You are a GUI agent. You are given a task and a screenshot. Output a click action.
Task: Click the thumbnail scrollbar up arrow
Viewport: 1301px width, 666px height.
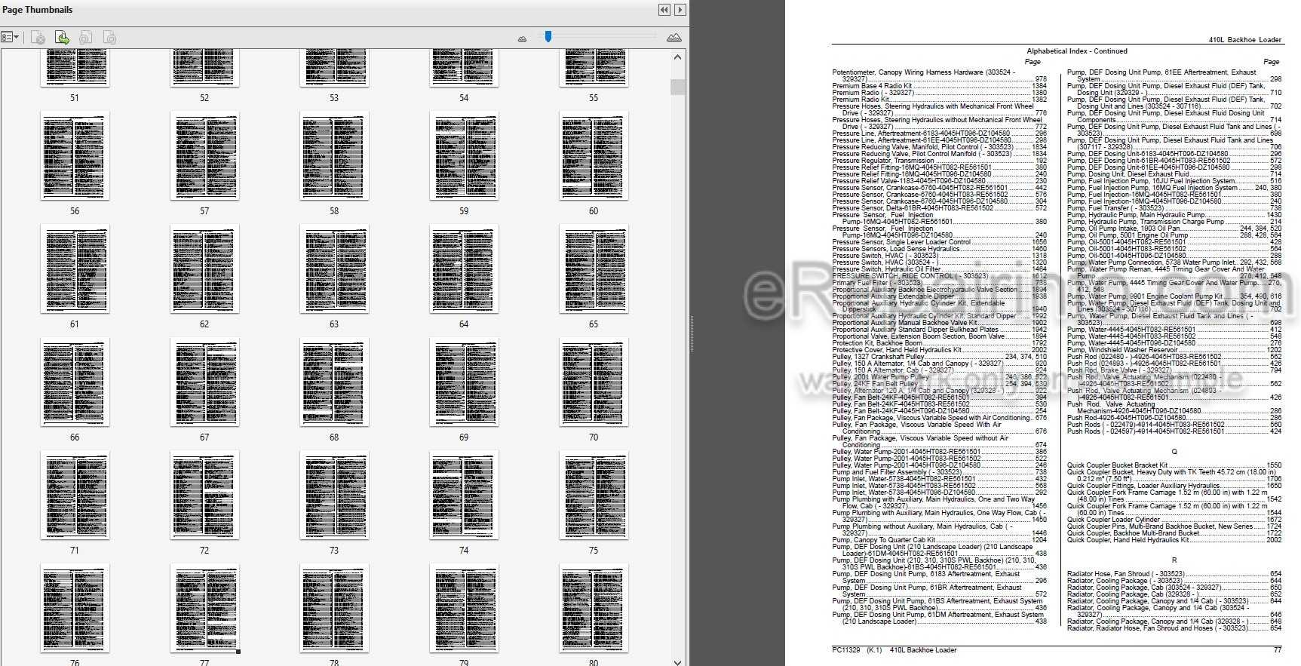tap(677, 57)
